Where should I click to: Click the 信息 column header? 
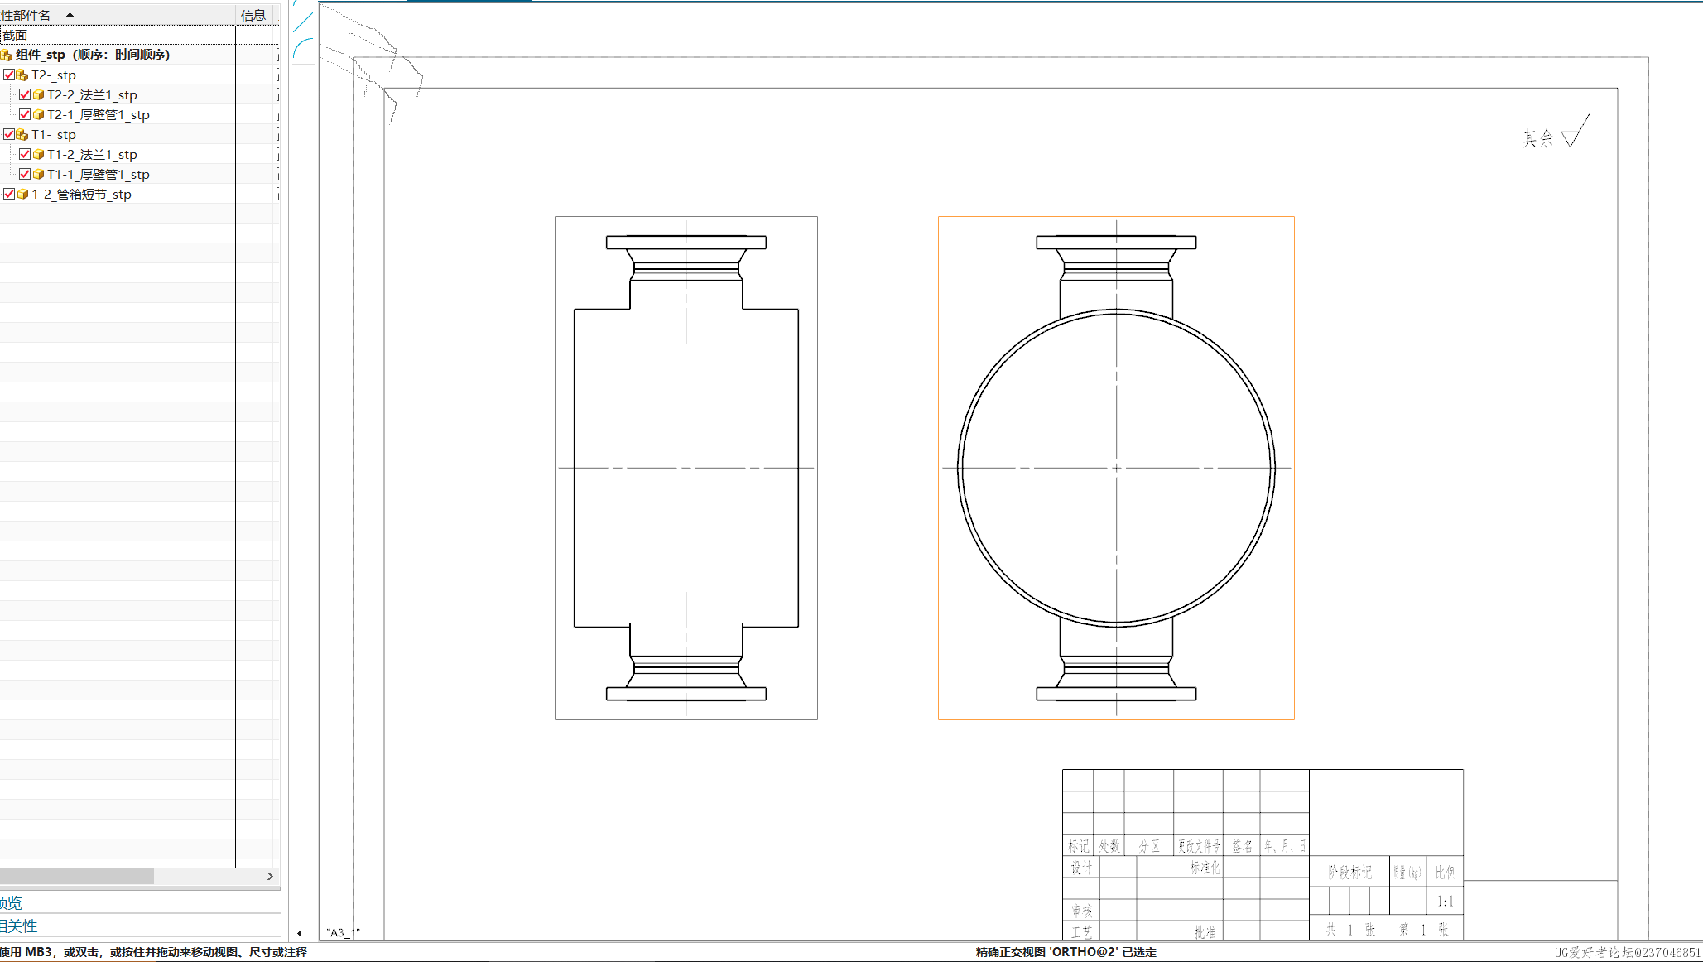[253, 15]
